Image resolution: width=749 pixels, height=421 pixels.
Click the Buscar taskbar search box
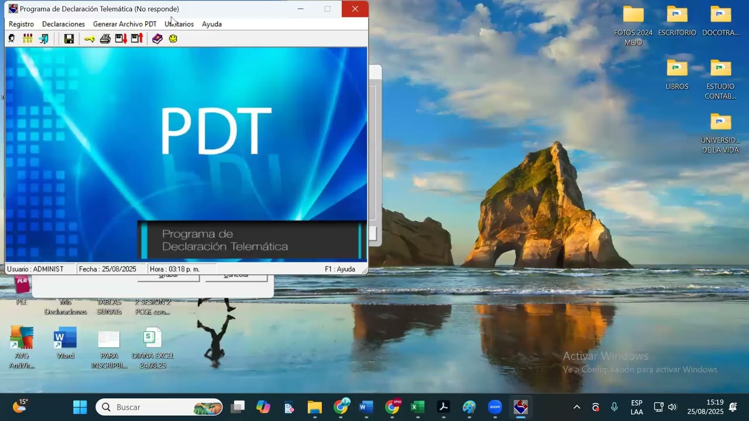[159, 407]
